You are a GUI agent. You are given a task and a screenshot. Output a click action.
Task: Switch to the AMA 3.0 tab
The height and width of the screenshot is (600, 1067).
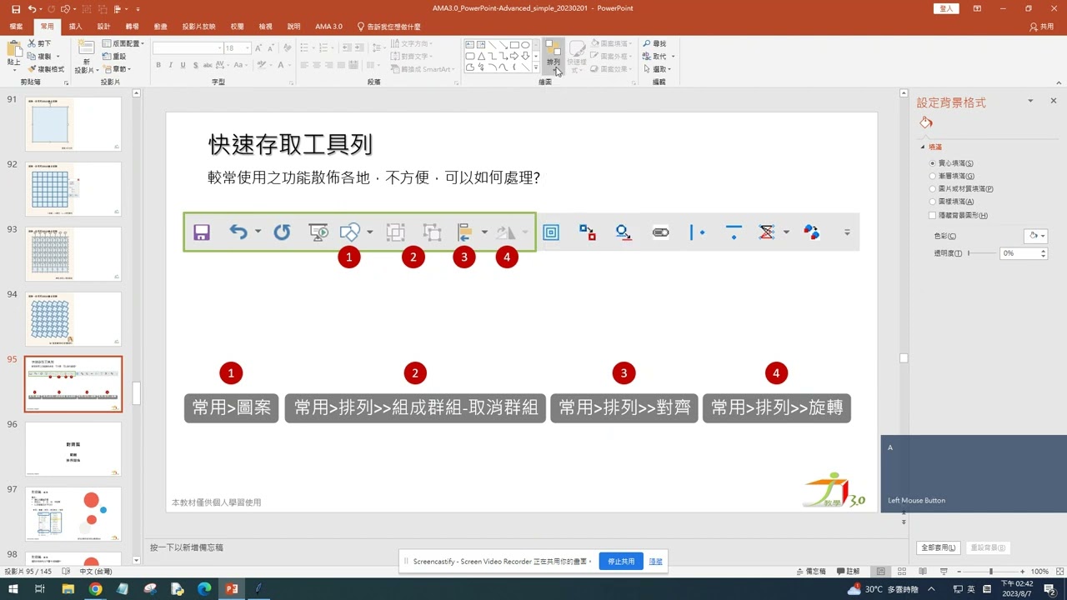tap(328, 27)
